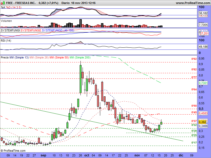Screen dimensions: 211x158
Task: Click the 0'17 support level label
Action: (x=194, y=142)
